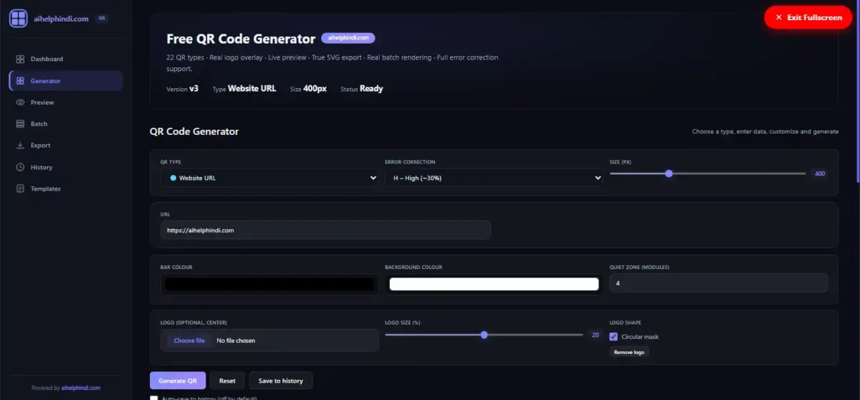Click the Batch stack icon

click(x=21, y=124)
